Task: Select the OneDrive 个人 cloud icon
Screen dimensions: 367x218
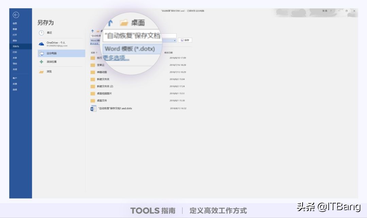Action: tap(40, 44)
